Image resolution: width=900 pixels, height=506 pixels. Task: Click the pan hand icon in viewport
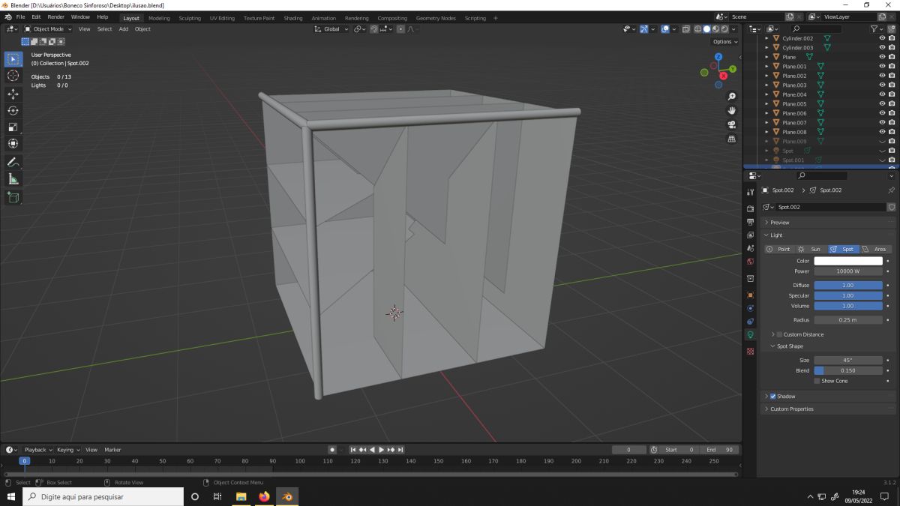coord(732,110)
